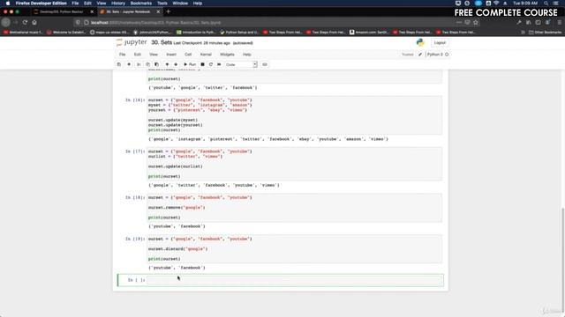Select the code cell In [17]

tap(295, 164)
